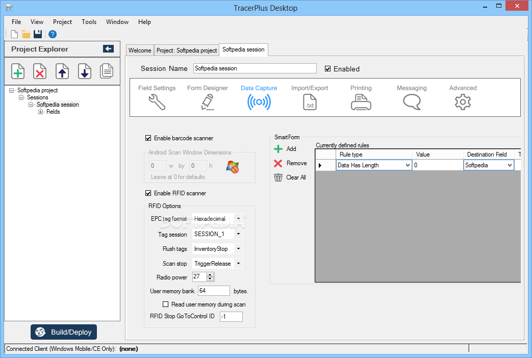
Task: Click the add item green plus icon
Action: point(18,71)
